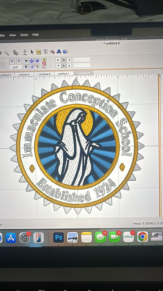Click the upper blank size field
The height and width of the screenshot is (291, 163).
click(x=82, y=60)
